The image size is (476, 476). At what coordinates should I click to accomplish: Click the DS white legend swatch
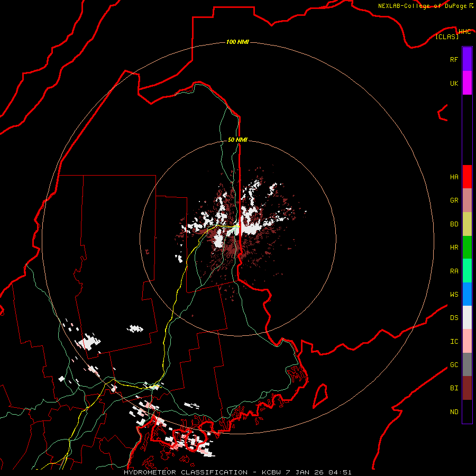coord(467,317)
